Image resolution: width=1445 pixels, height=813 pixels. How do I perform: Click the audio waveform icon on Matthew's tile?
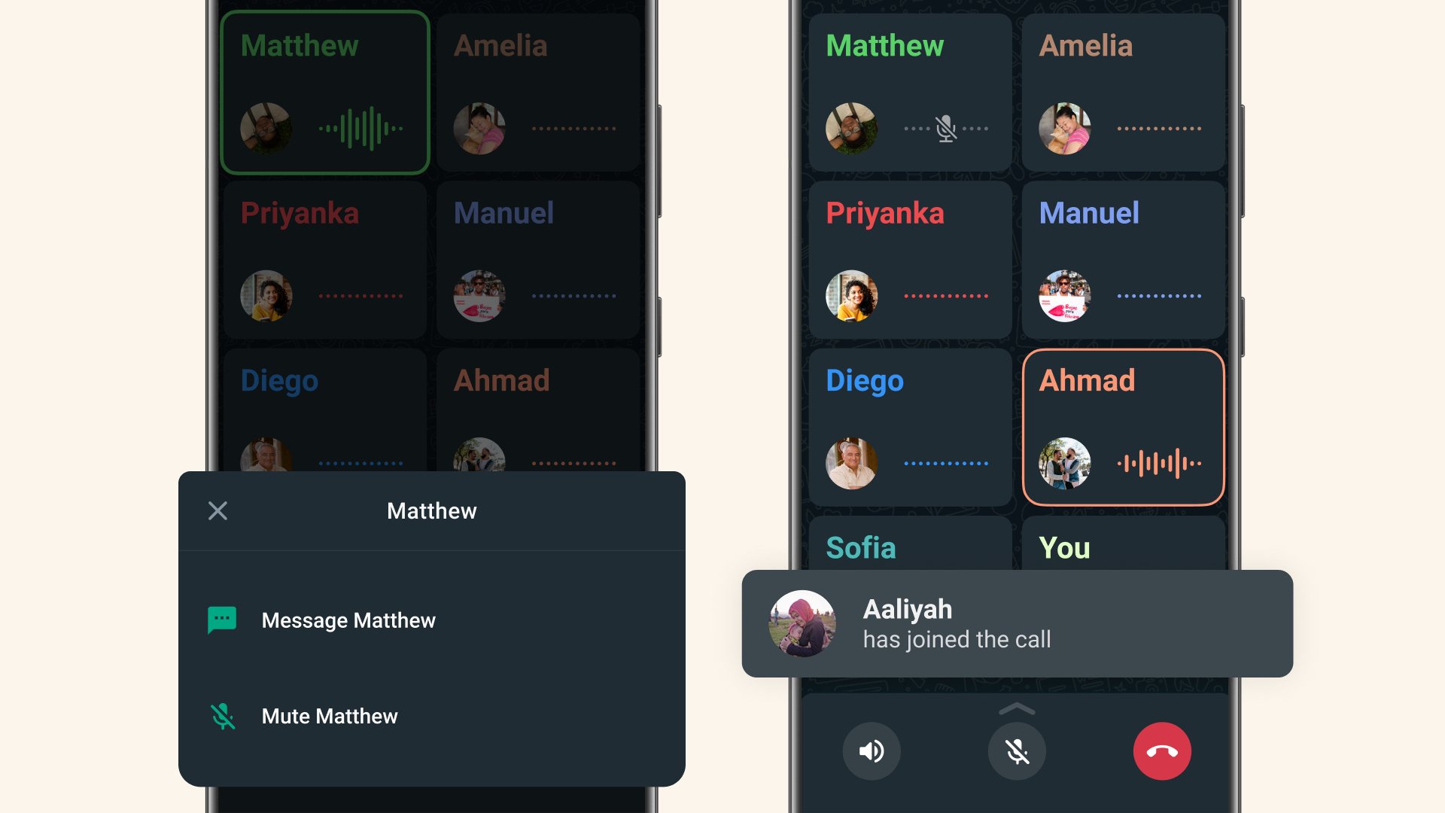click(x=358, y=128)
